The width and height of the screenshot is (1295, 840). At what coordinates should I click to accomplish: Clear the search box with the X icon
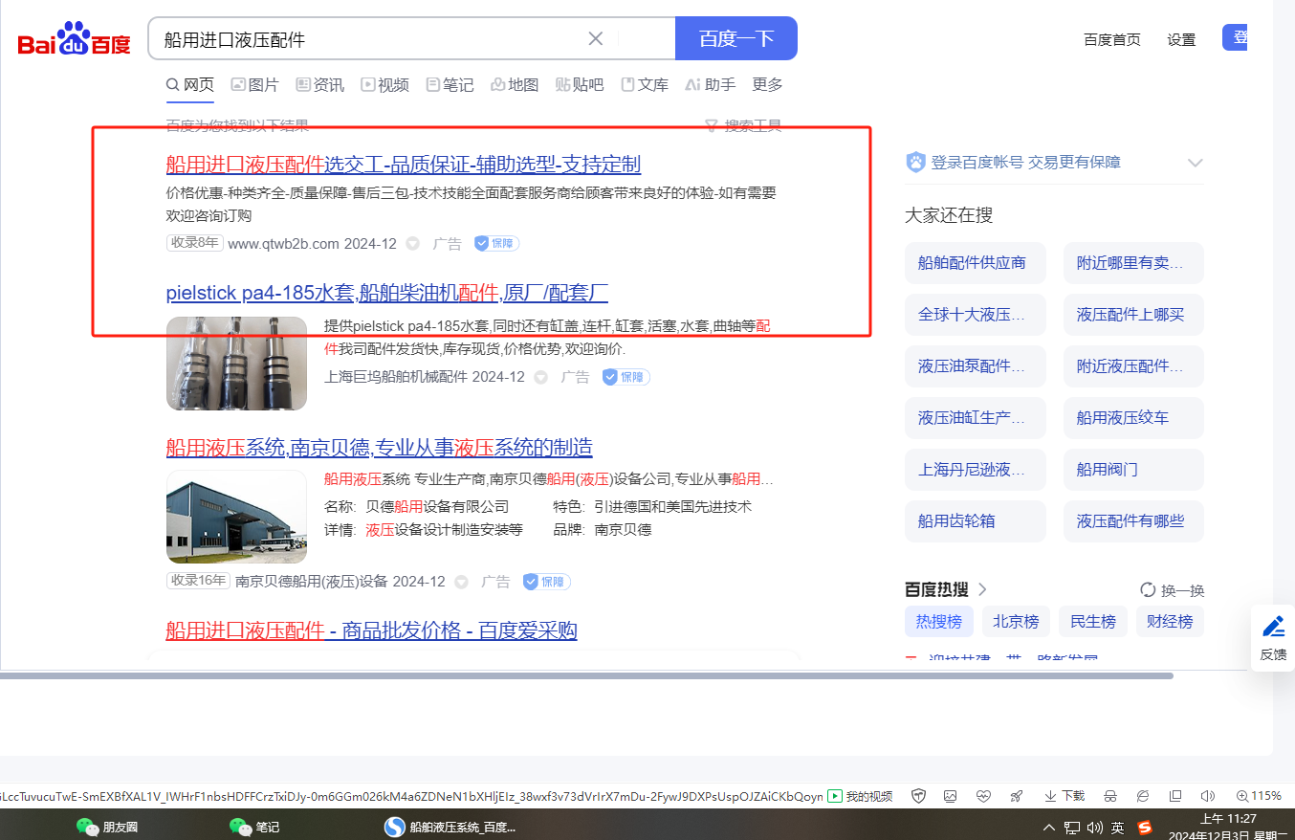pyautogui.click(x=595, y=39)
